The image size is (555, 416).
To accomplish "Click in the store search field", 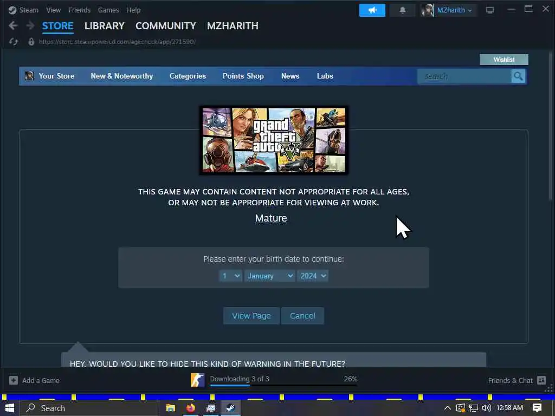I will pos(464,76).
